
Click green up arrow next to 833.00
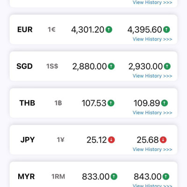(114, 177)
